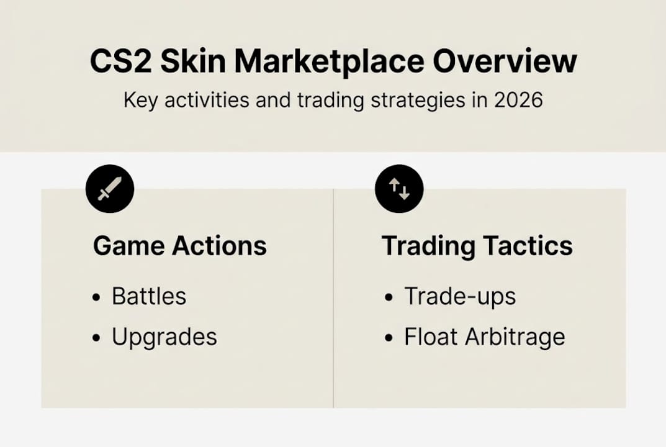Click the bullet point beside Trade-ups
Image resolution: width=666 pixels, height=447 pixels.
(389, 298)
